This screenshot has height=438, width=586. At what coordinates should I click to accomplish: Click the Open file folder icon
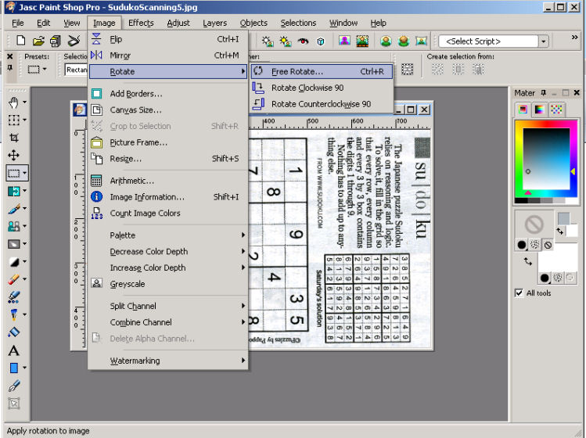38,41
